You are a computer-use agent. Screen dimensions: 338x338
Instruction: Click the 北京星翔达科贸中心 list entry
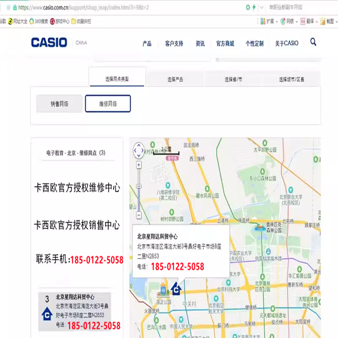click(x=75, y=311)
